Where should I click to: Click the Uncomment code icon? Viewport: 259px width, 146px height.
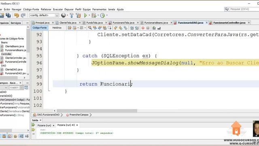pos(159,28)
